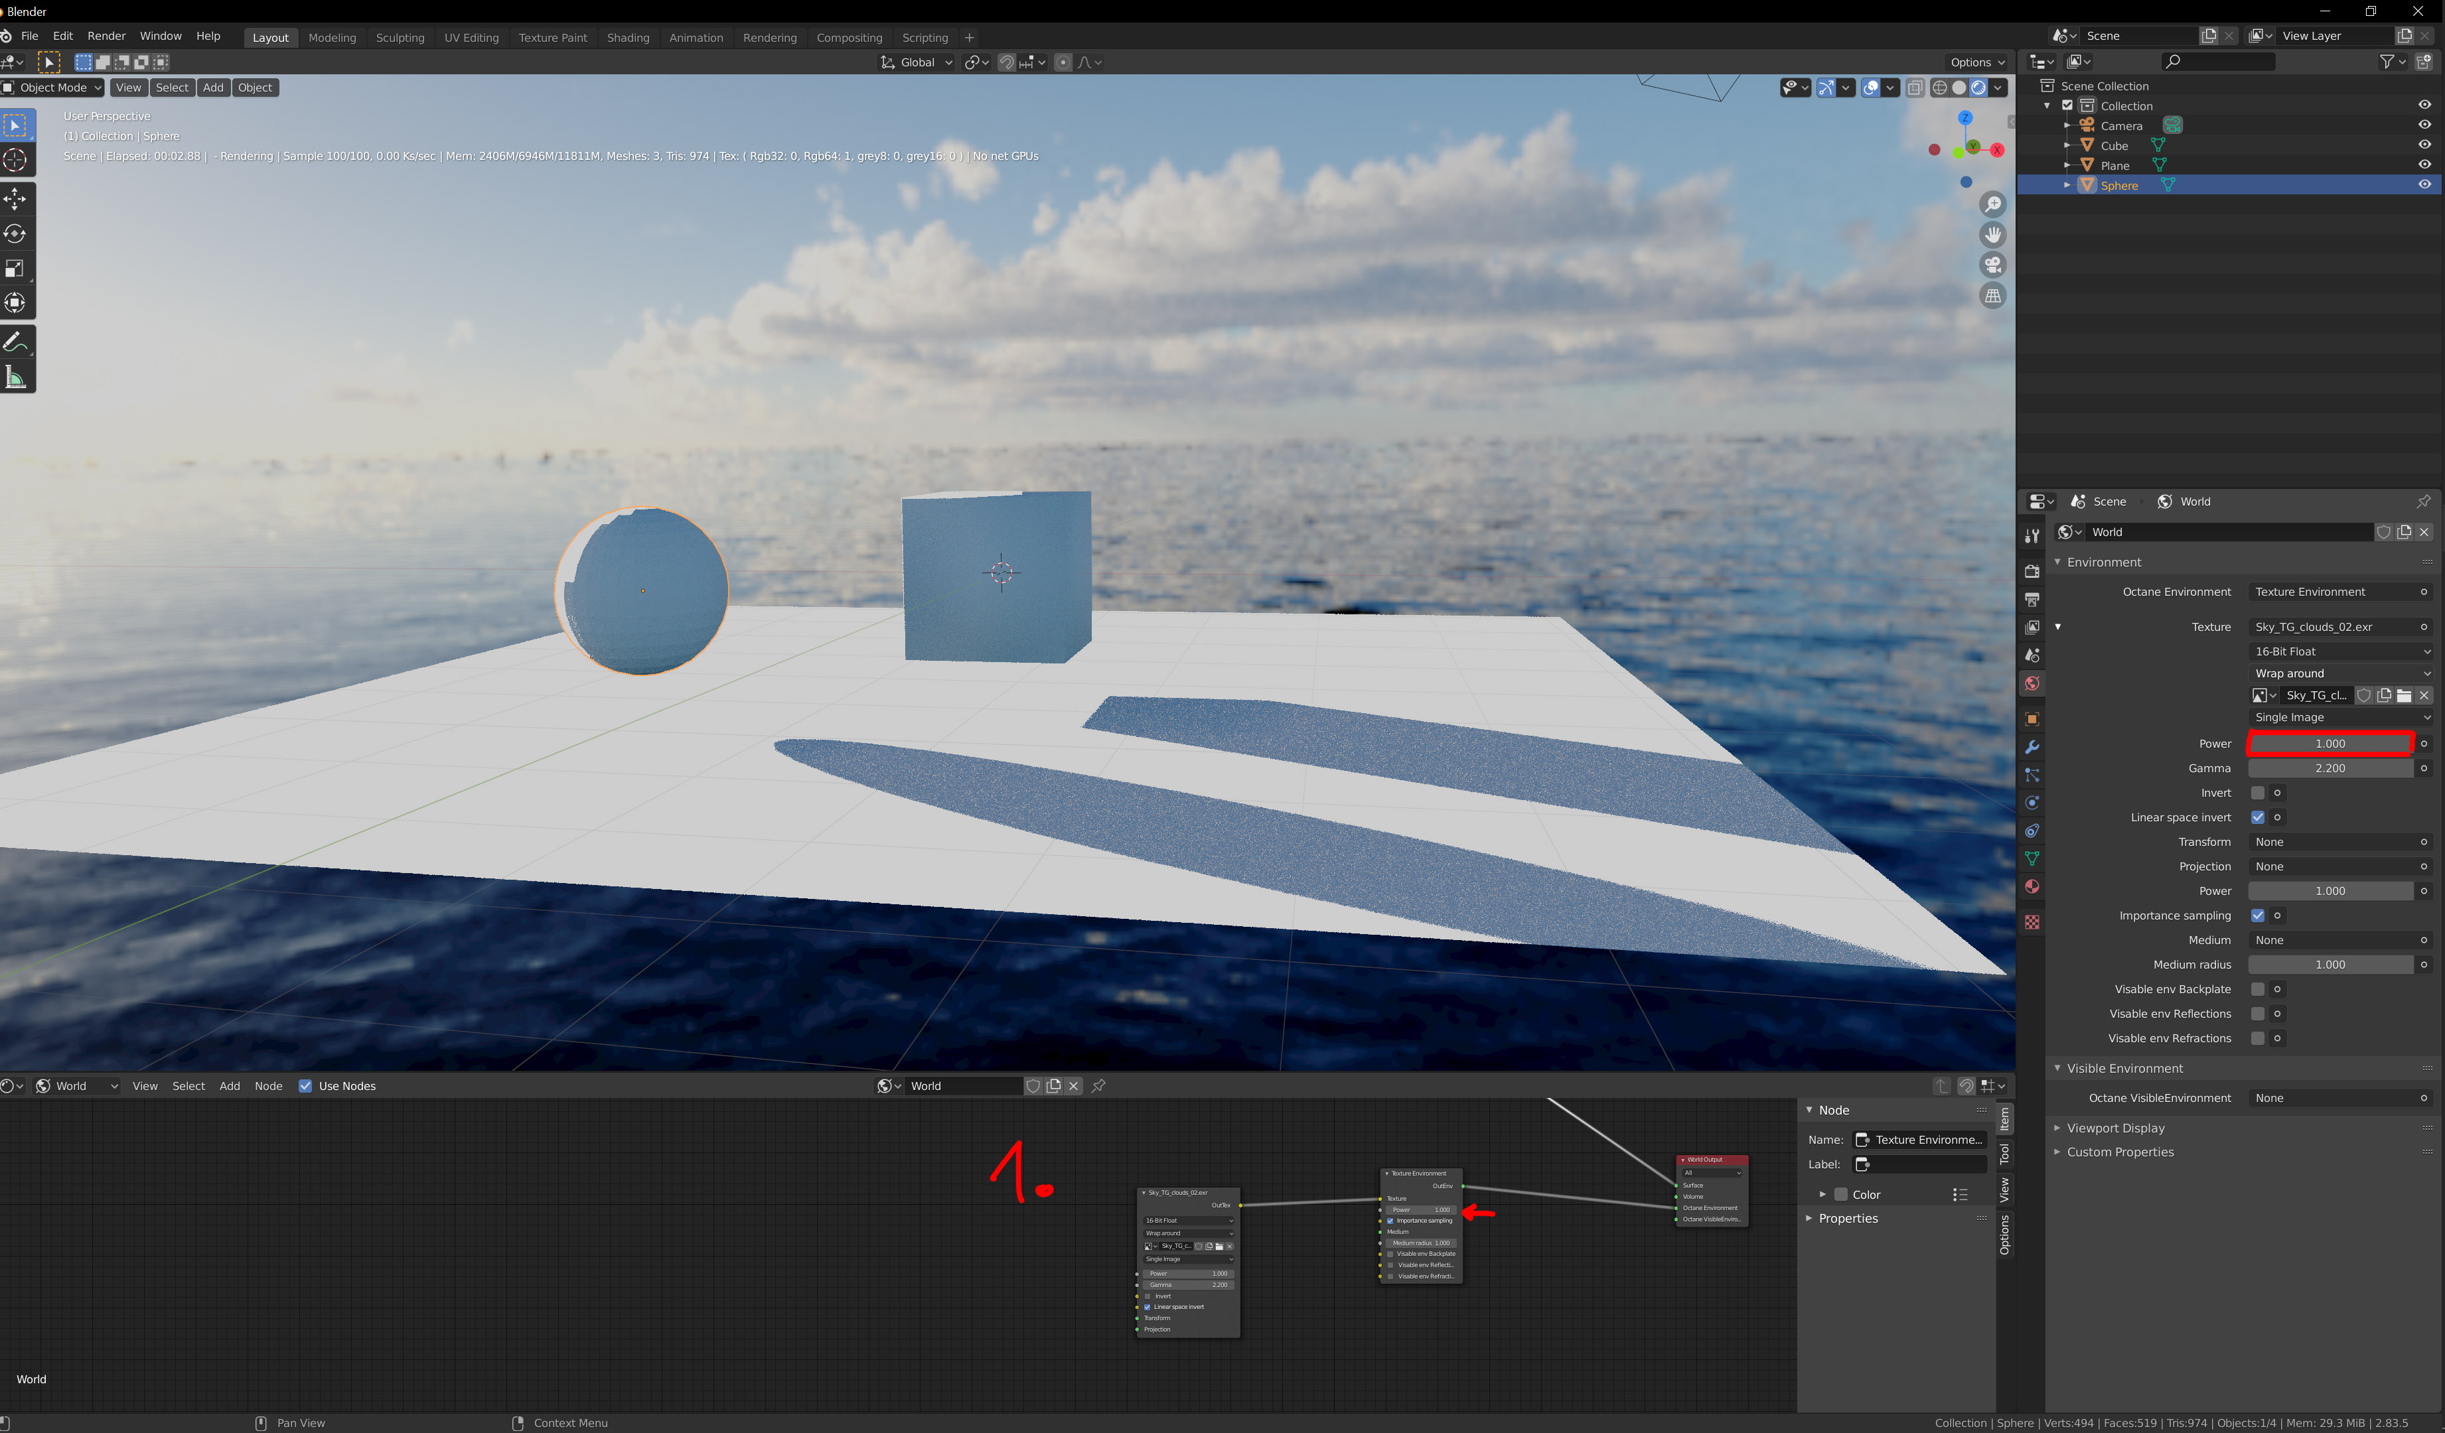This screenshot has width=2445, height=1433.
Task: Enable Visable env Backplate checkbox
Action: [2258, 989]
